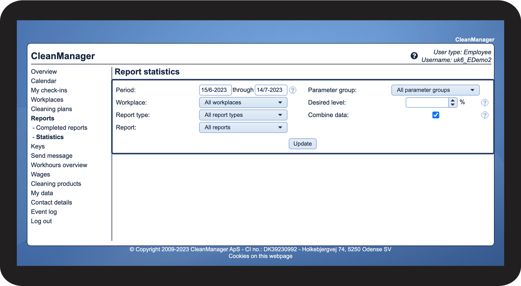Viewport: 521px width, 286px height.
Task: Decrease the Desired level value
Action: pos(453,105)
